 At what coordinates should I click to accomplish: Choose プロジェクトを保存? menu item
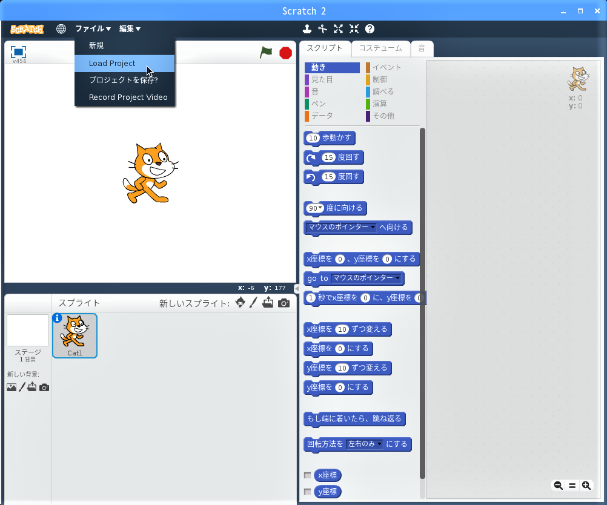[125, 80]
